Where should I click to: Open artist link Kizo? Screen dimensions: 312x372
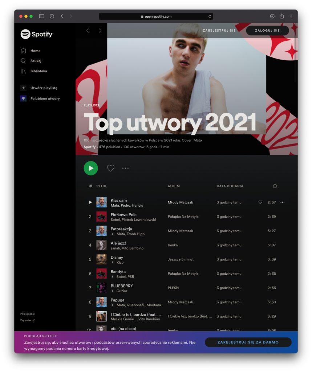[120, 262]
